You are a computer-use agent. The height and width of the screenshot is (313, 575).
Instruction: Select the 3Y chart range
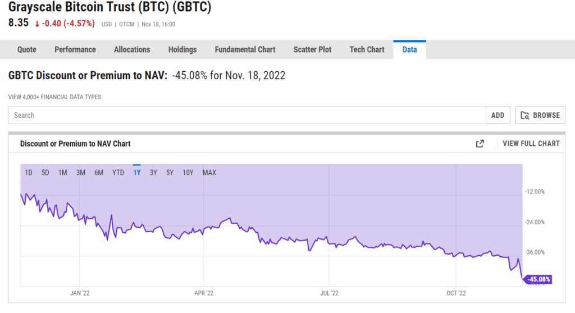(x=153, y=173)
